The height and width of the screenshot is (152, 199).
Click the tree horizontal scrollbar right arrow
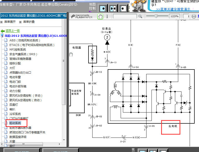tap(59, 144)
